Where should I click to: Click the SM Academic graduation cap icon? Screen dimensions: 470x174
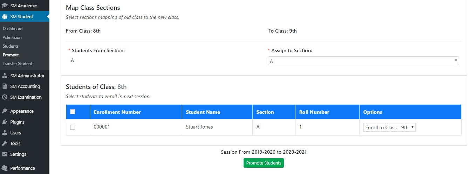click(5, 6)
